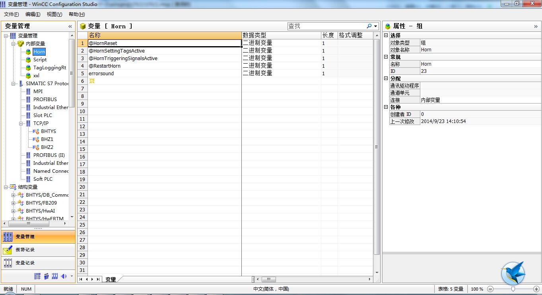
Task: Click the xxl group icon
Action: [x=28, y=76]
